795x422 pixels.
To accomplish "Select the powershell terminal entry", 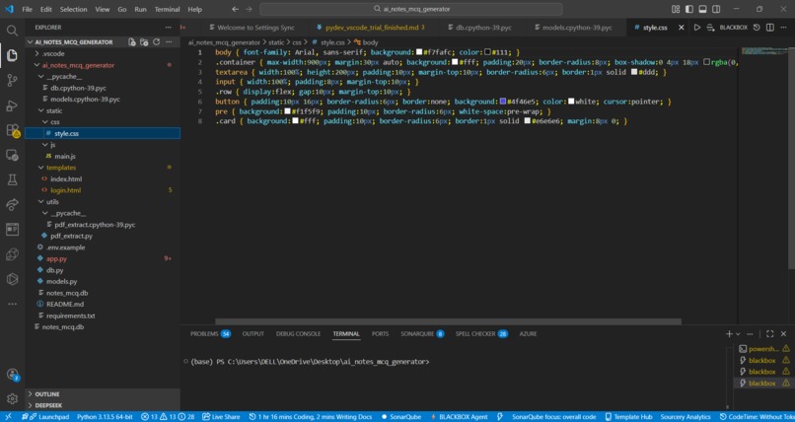I will tap(764, 348).
